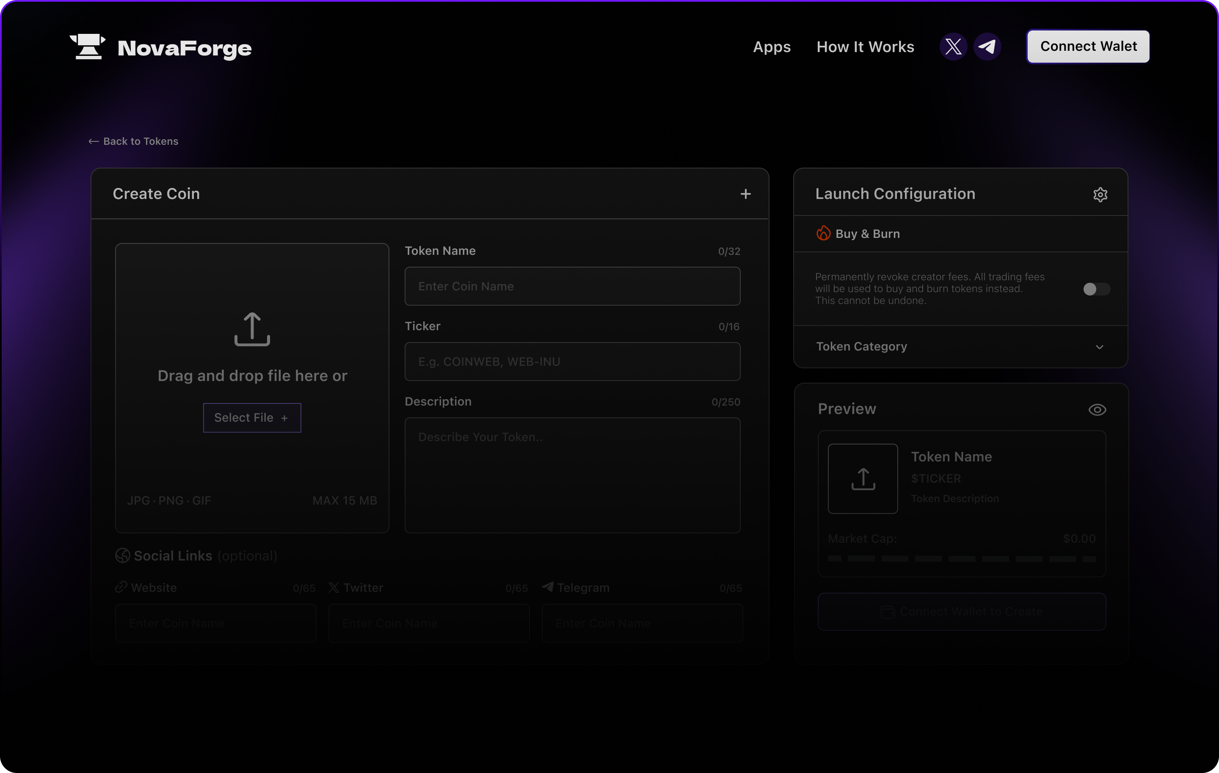Click the Connect Walet button
This screenshot has height=773, width=1219.
(1088, 47)
